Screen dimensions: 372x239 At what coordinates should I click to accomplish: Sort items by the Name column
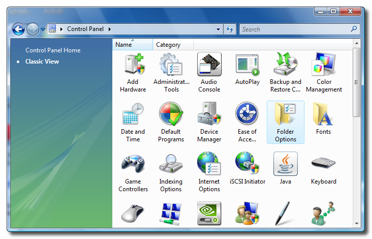pos(123,45)
